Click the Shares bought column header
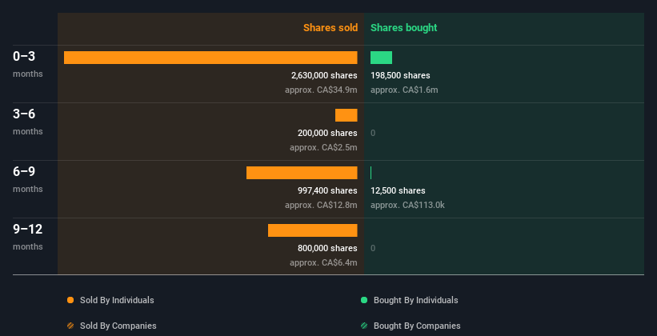The image size is (657, 336). click(403, 28)
